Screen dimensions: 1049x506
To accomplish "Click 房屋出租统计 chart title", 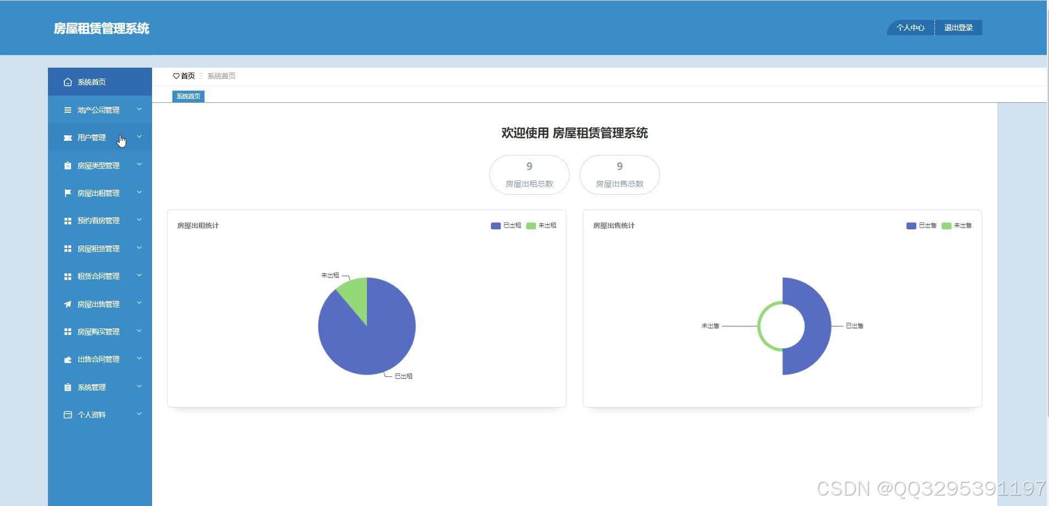I will click(x=198, y=226).
